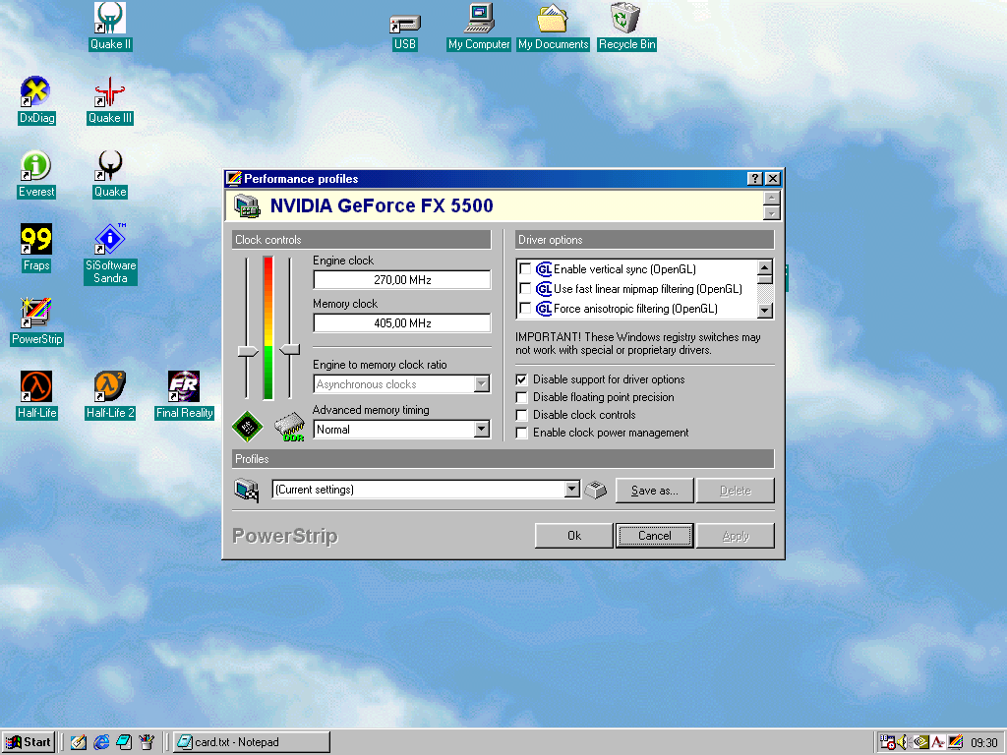Expand the Advanced memory timing dropdown
Image resolution: width=1007 pixels, height=755 pixels.
[x=481, y=430]
